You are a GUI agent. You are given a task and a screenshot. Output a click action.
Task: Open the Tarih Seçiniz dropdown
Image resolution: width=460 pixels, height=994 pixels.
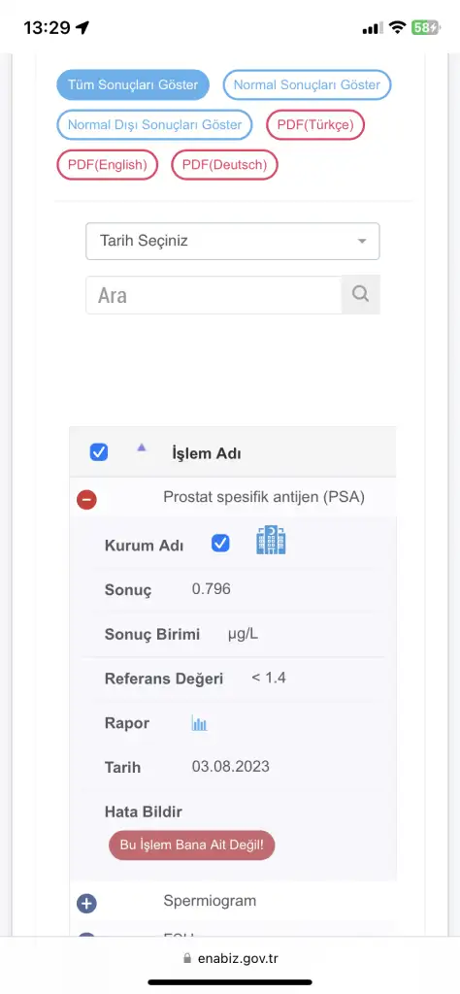click(x=233, y=241)
